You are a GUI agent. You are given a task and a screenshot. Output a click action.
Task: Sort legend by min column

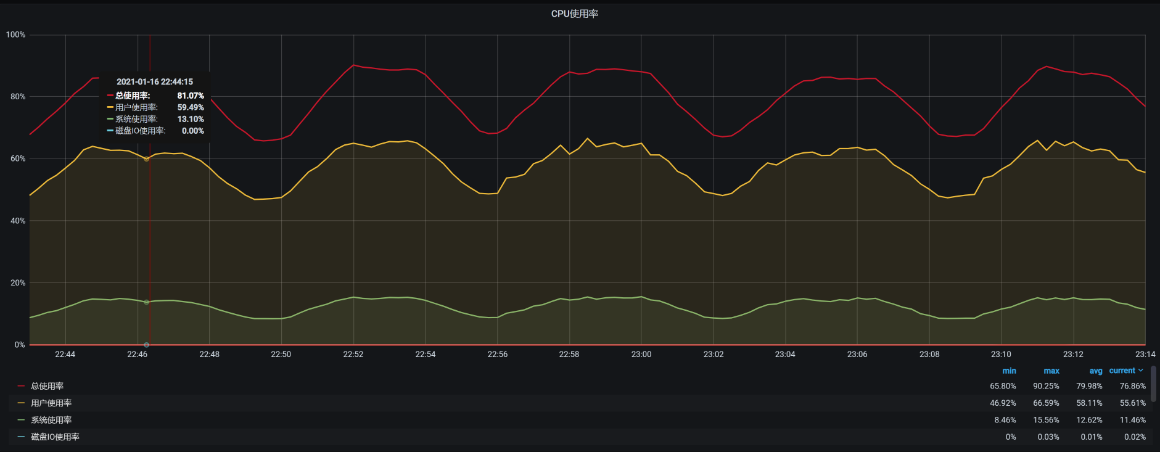(1009, 371)
